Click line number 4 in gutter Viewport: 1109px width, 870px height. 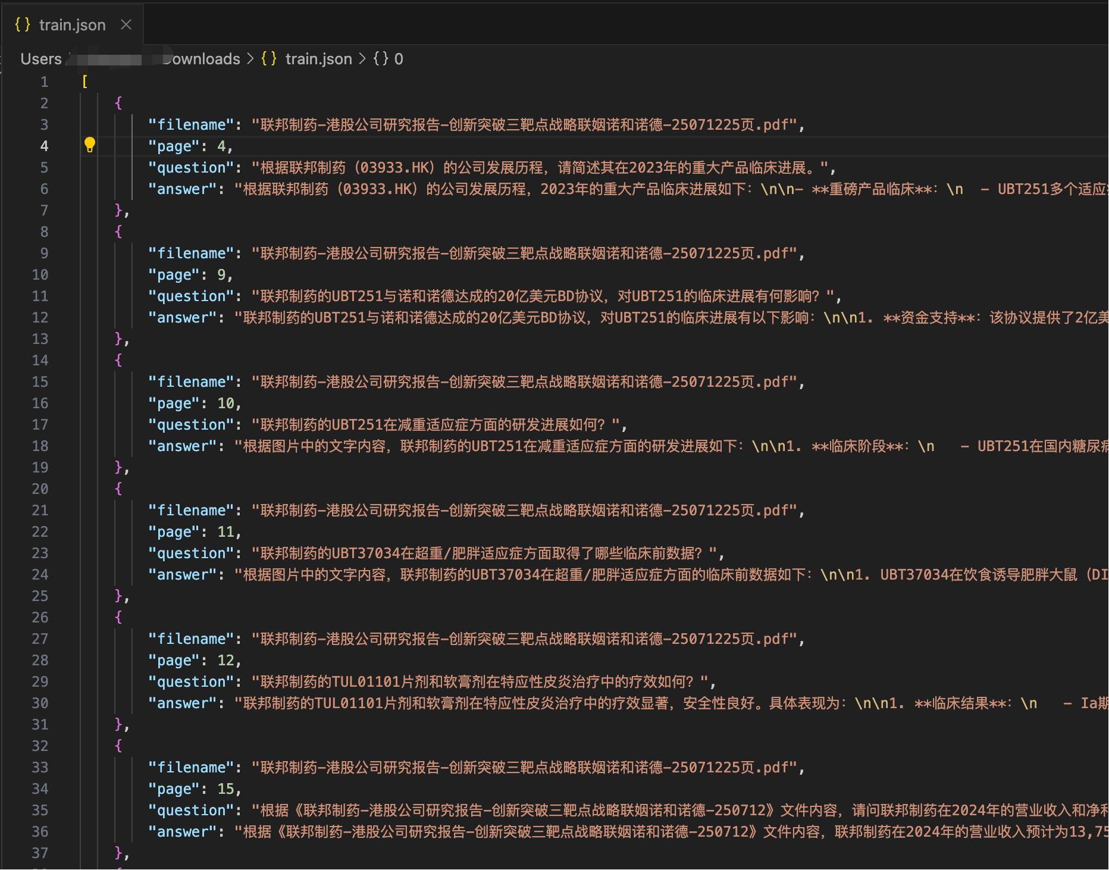pyautogui.click(x=44, y=146)
